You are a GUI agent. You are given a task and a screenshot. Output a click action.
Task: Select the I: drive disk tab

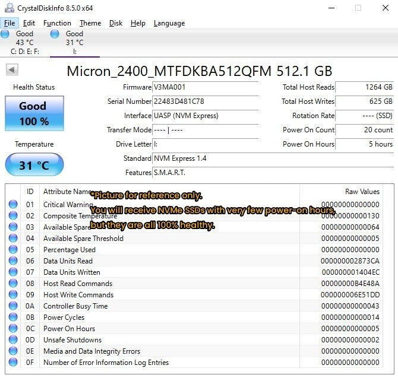pos(75,43)
